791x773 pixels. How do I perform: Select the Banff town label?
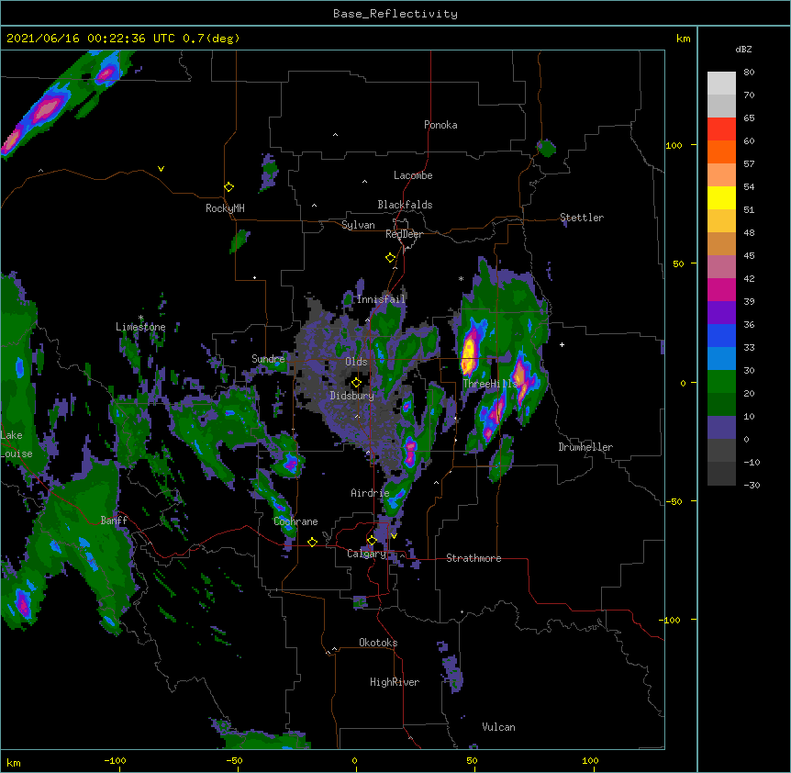114,521
